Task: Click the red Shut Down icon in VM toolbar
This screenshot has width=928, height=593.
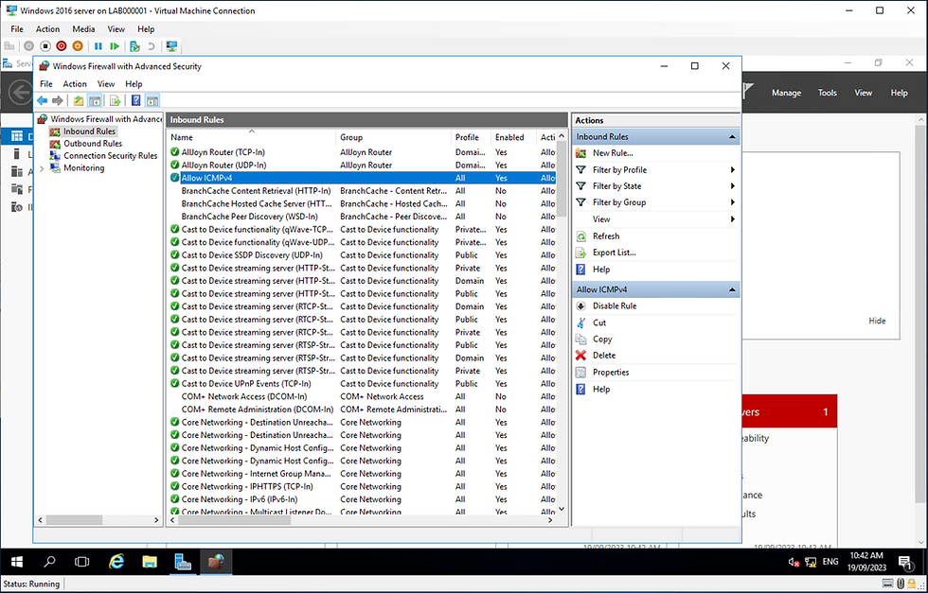Action: point(62,46)
